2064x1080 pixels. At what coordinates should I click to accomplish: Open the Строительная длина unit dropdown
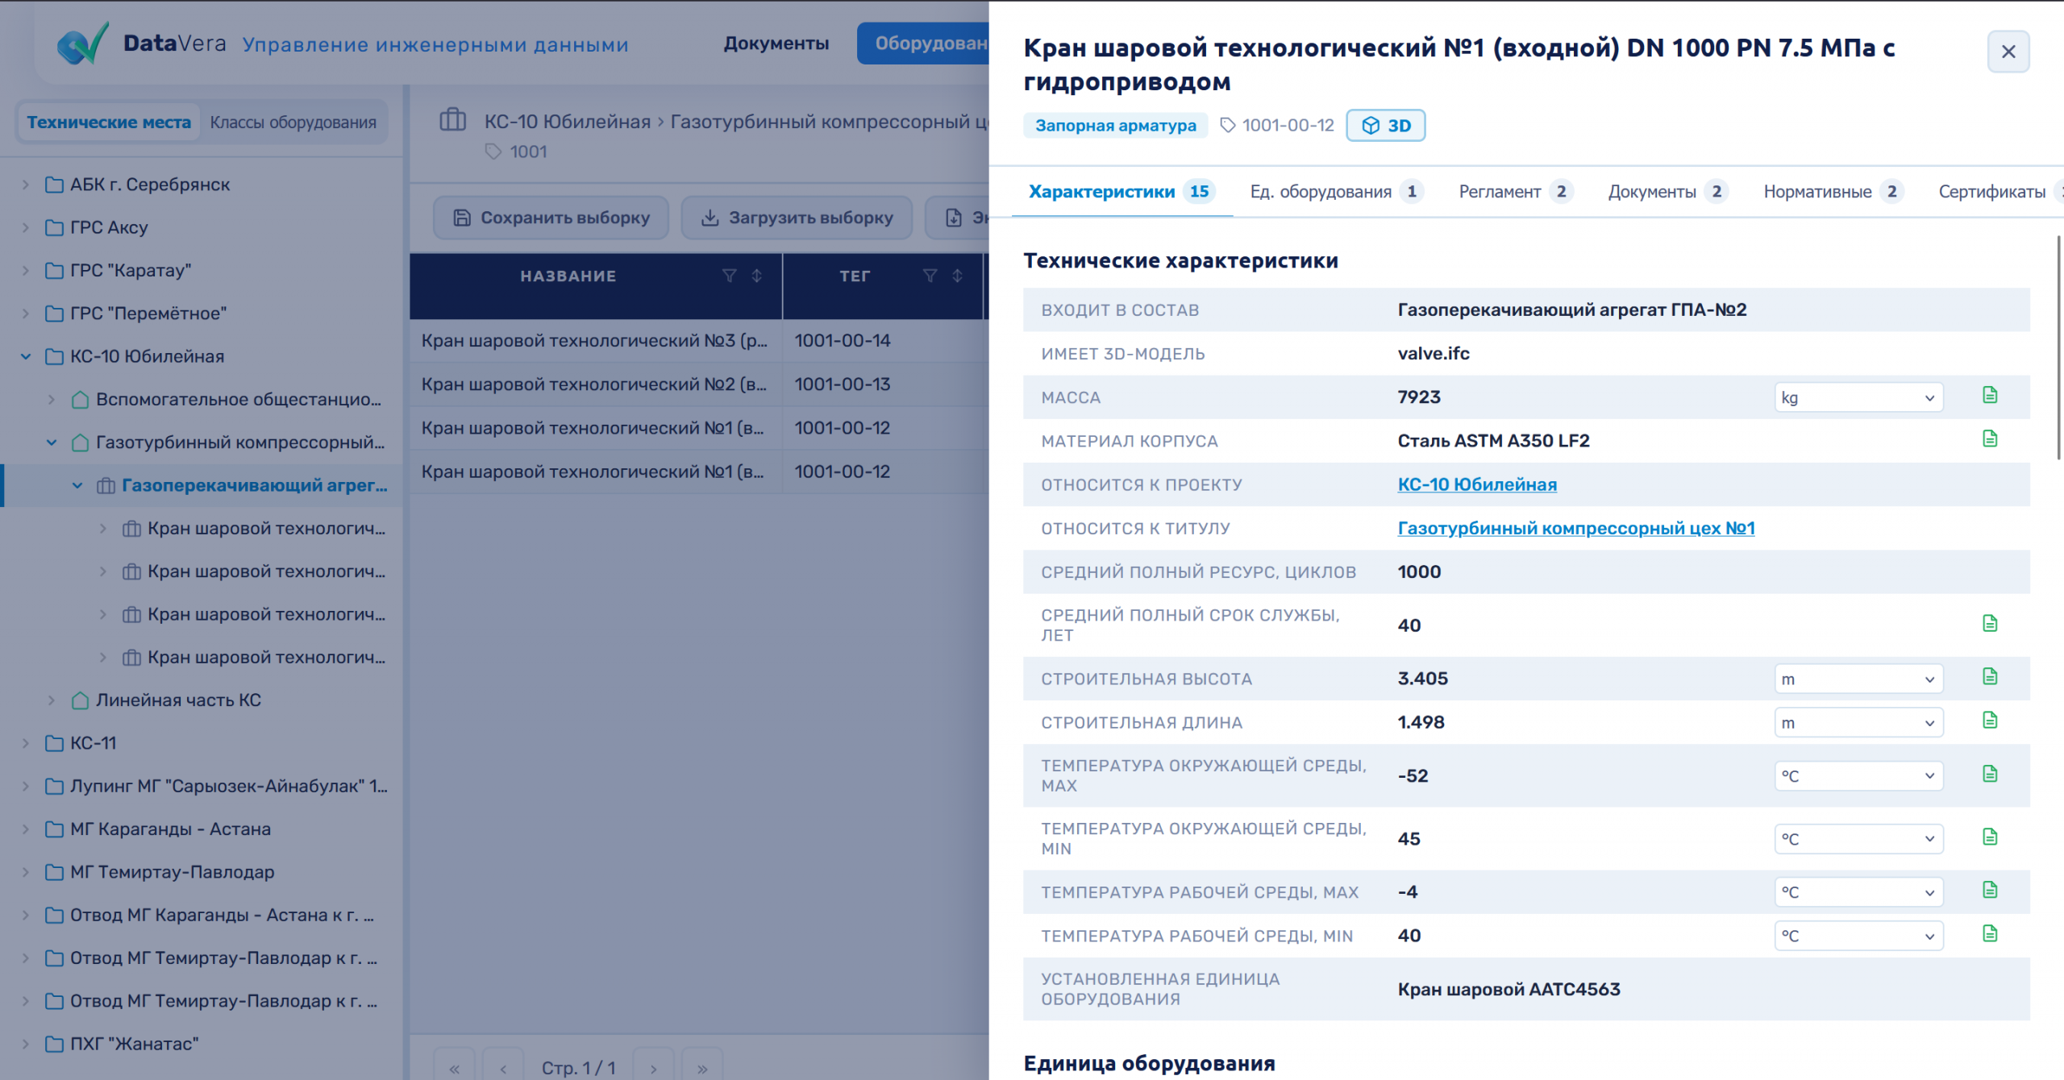tap(1858, 723)
